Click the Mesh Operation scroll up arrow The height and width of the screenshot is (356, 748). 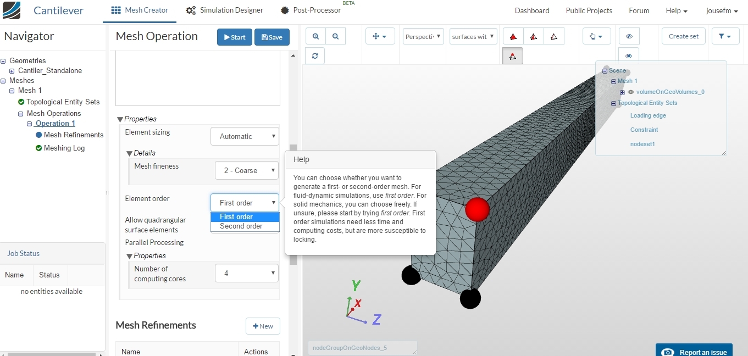click(x=293, y=55)
